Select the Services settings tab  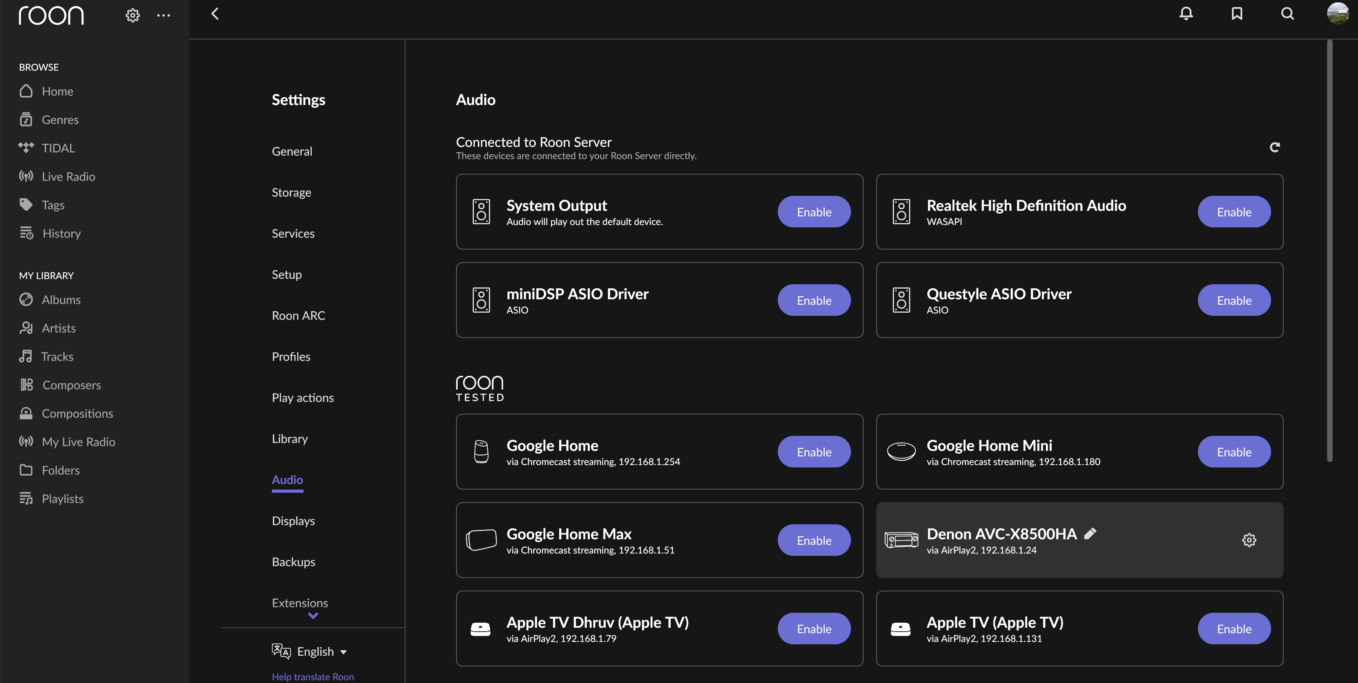pyautogui.click(x=293, y=233)
